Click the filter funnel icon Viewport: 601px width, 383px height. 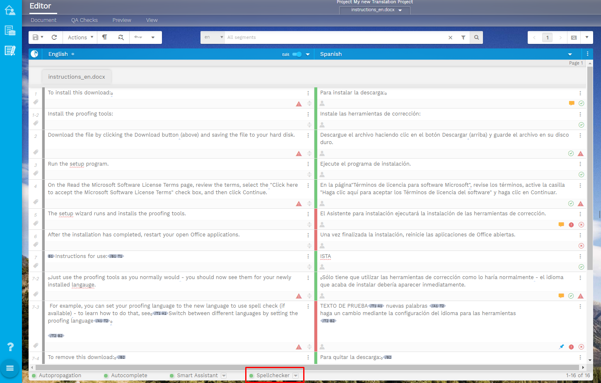[463, 37]
